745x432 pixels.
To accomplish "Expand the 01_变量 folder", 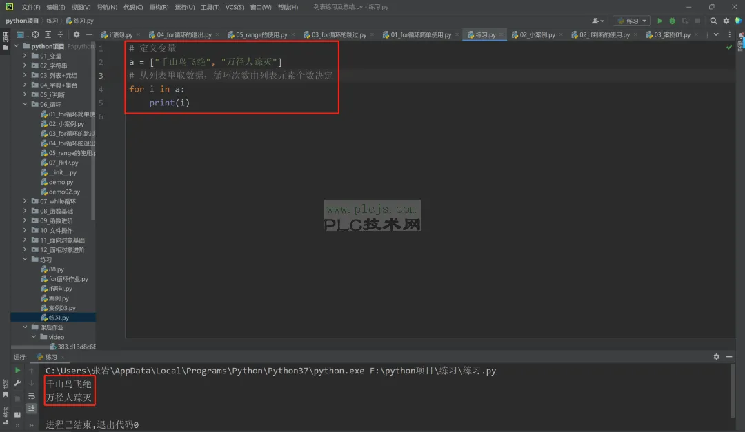I will 25,56.
